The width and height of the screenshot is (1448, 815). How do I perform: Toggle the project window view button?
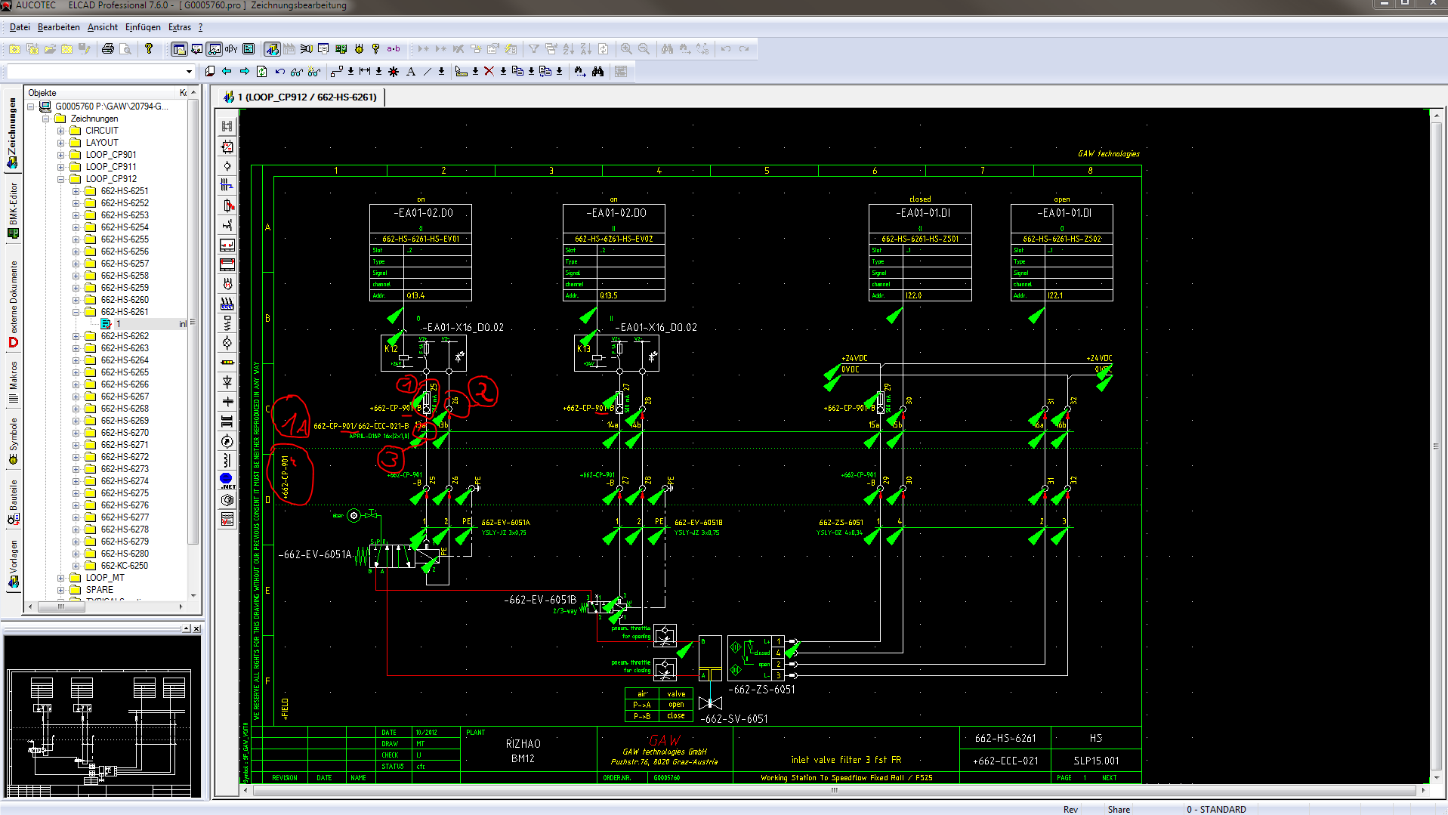click(x=179, y=49)
